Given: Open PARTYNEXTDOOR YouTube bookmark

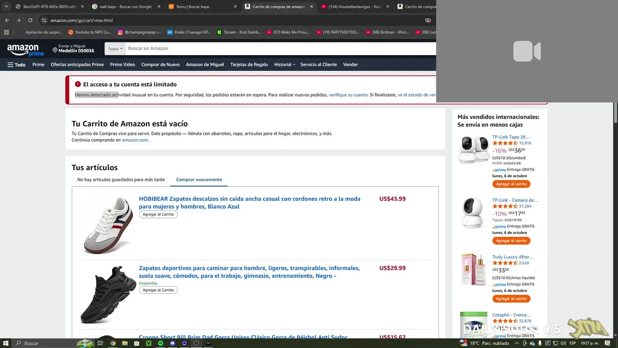Looking at the screenshot, I should tap(338, 32).
